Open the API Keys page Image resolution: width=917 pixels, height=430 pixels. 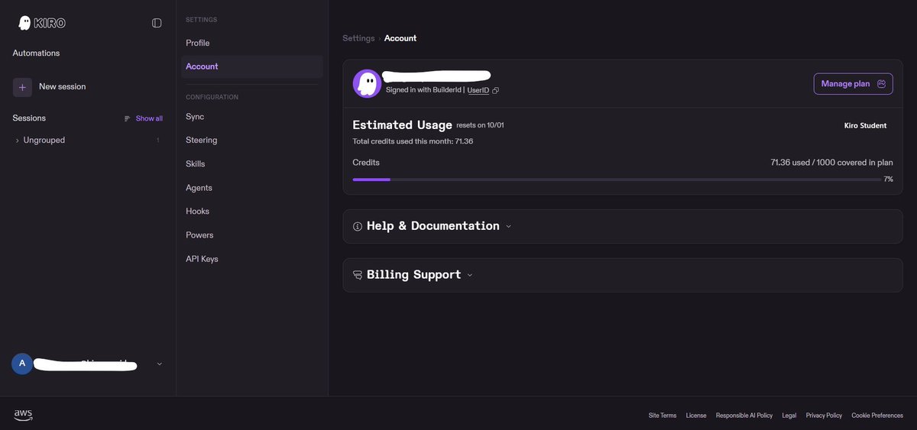point(202,259)
